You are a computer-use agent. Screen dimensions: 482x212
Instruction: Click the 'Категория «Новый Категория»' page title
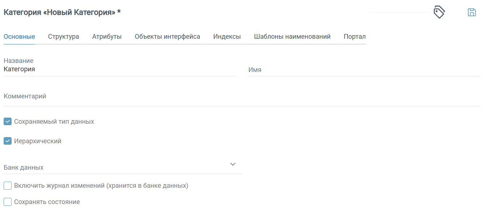tap(62, 12)
